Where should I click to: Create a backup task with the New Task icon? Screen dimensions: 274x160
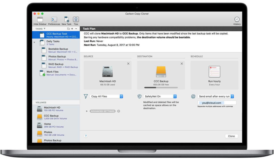(x=66, y=19)
